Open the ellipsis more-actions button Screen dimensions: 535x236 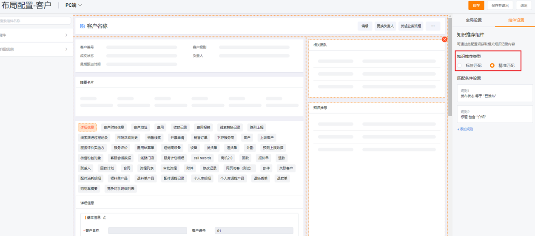[433, 26]
